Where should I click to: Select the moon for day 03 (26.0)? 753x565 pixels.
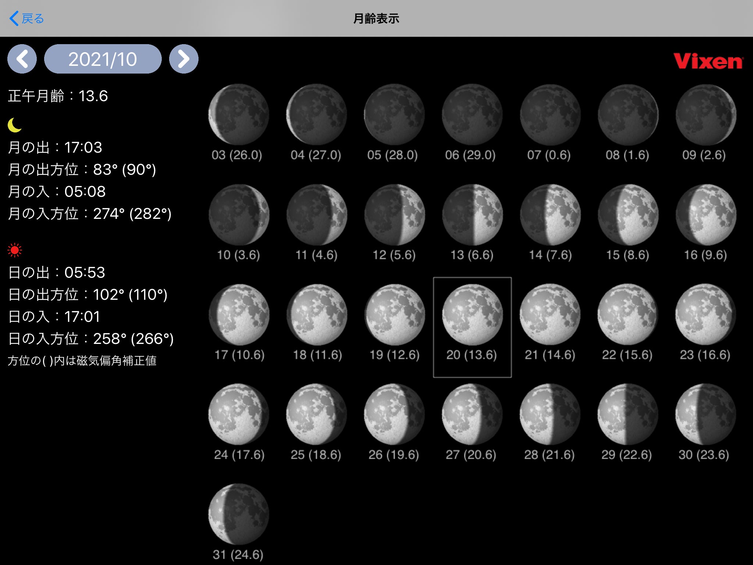[x=239, y=115]
